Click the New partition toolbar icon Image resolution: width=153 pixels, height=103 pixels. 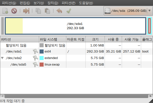coord(6,11)
